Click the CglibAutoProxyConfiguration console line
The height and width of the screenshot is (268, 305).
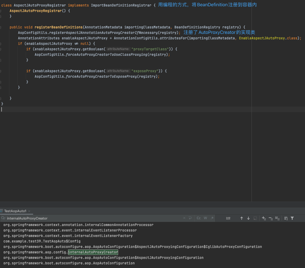point(132,247)
